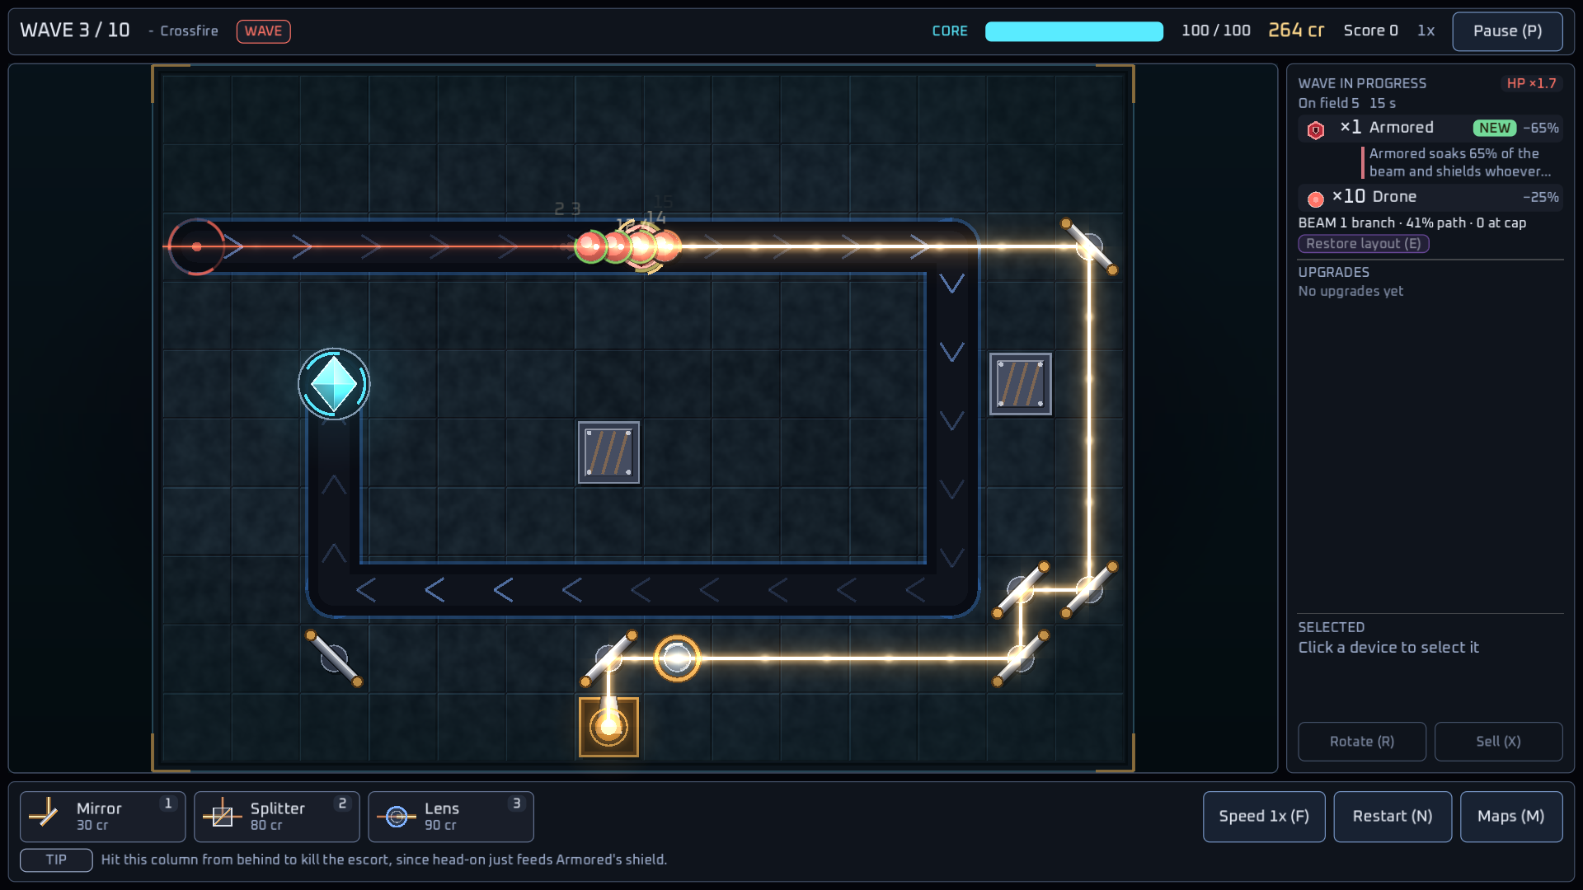Click the red enemy spawn portal
The image size is (1583, 890).
pyautogui.click(x=196, y=246)
